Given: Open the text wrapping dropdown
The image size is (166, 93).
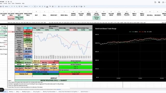Looking at the screenshot, I should tap(65, 6).
